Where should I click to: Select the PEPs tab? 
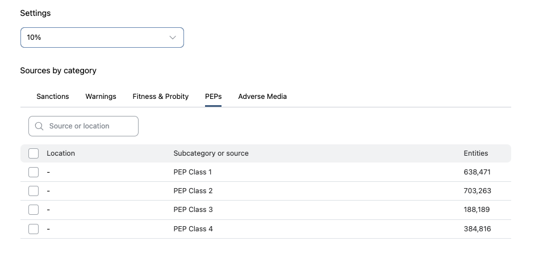click(x=213, y=97)
